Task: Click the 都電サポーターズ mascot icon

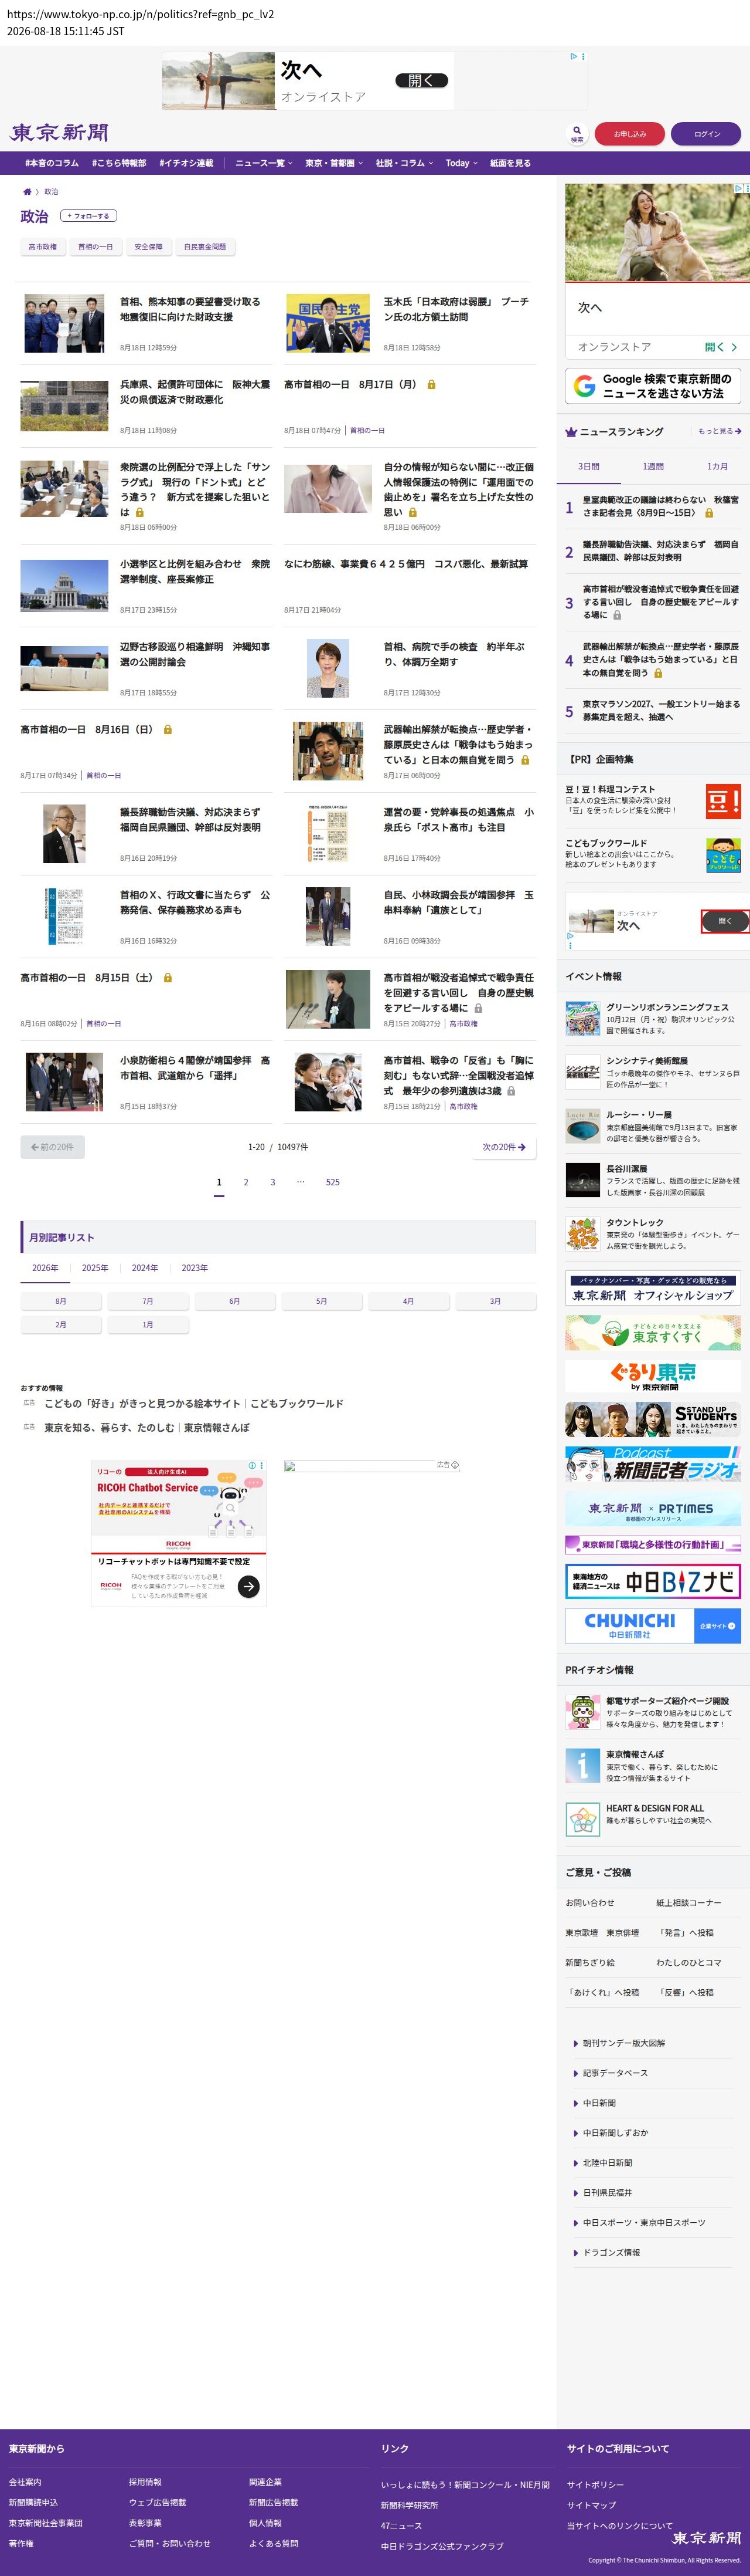Action: pyautogui.click(x=582, y=1712)
